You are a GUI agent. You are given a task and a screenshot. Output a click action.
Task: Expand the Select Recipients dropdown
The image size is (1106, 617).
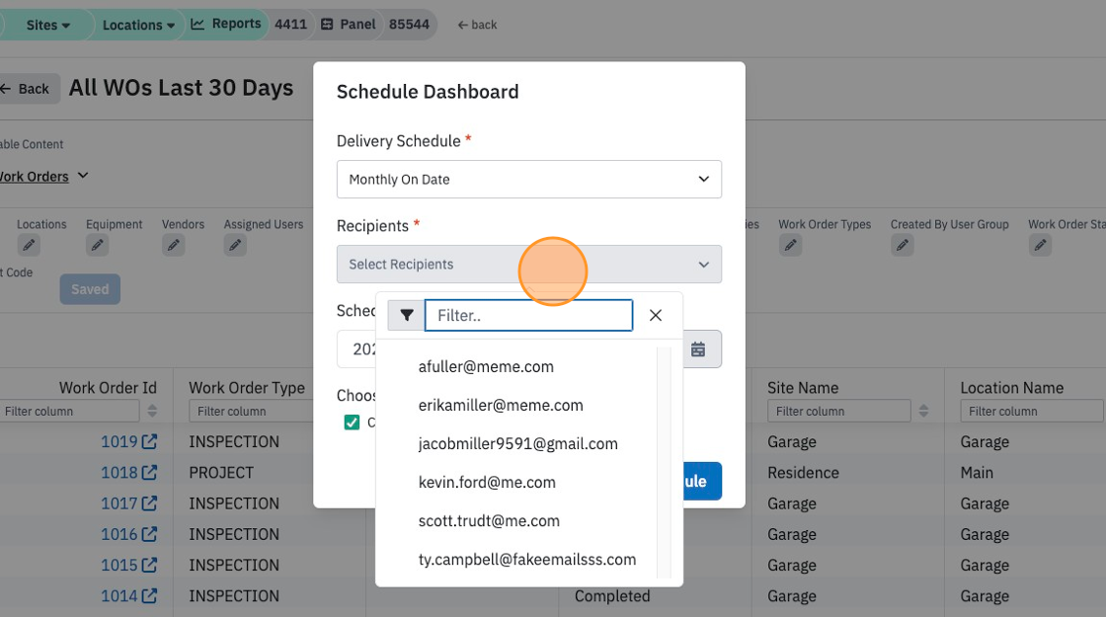pos(529,264)
